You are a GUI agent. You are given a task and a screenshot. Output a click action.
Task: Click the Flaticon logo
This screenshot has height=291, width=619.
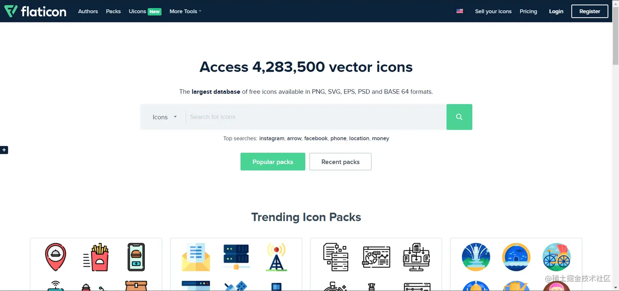(x=35, y=11)
